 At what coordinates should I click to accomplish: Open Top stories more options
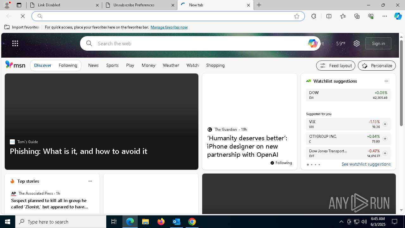90,181
